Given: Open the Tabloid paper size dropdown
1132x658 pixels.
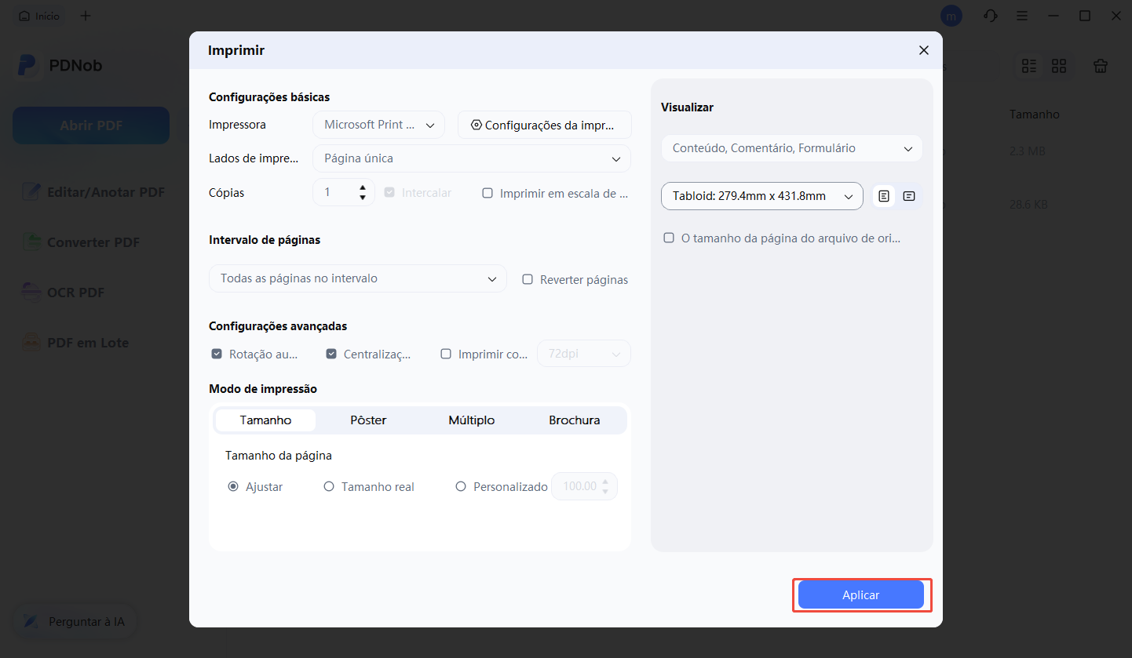Looking at the screenshot, I should tap(761, 196).
